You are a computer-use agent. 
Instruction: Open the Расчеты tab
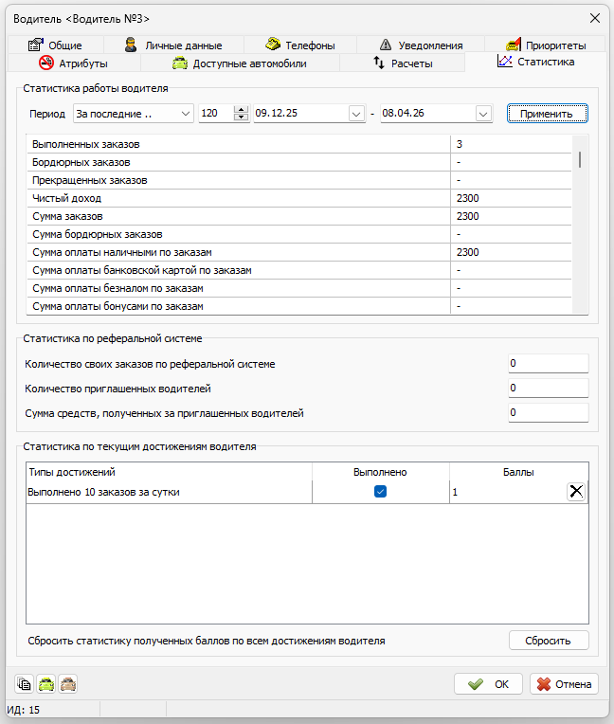point(403,63)
